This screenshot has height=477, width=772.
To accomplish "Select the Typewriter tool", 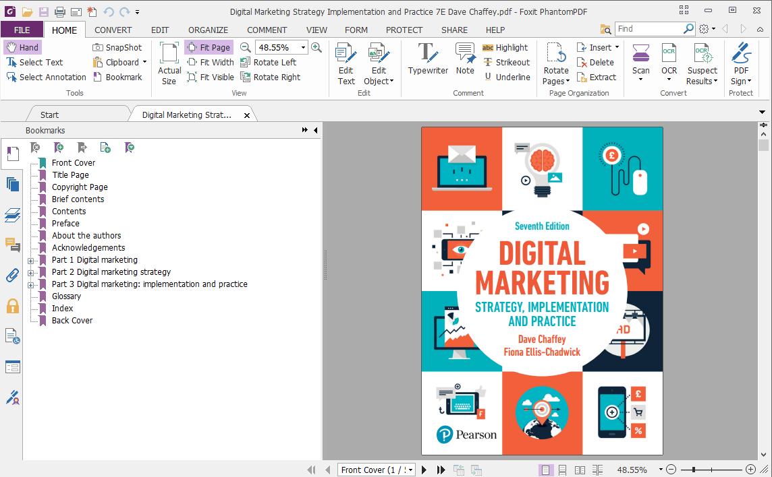I will click(428, 59).
